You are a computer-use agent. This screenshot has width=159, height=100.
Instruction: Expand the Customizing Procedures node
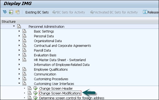tap(19, 79)
